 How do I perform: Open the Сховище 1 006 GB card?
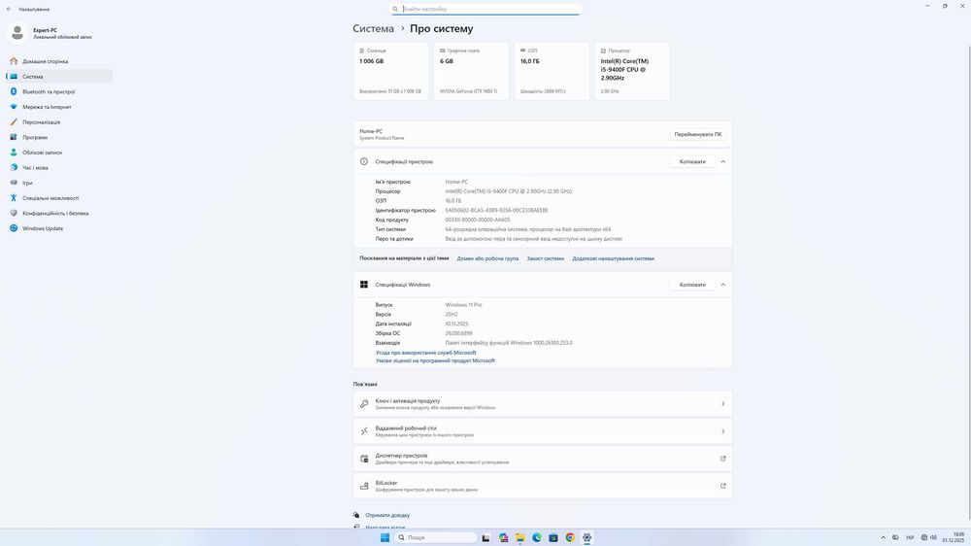[390, 71]
